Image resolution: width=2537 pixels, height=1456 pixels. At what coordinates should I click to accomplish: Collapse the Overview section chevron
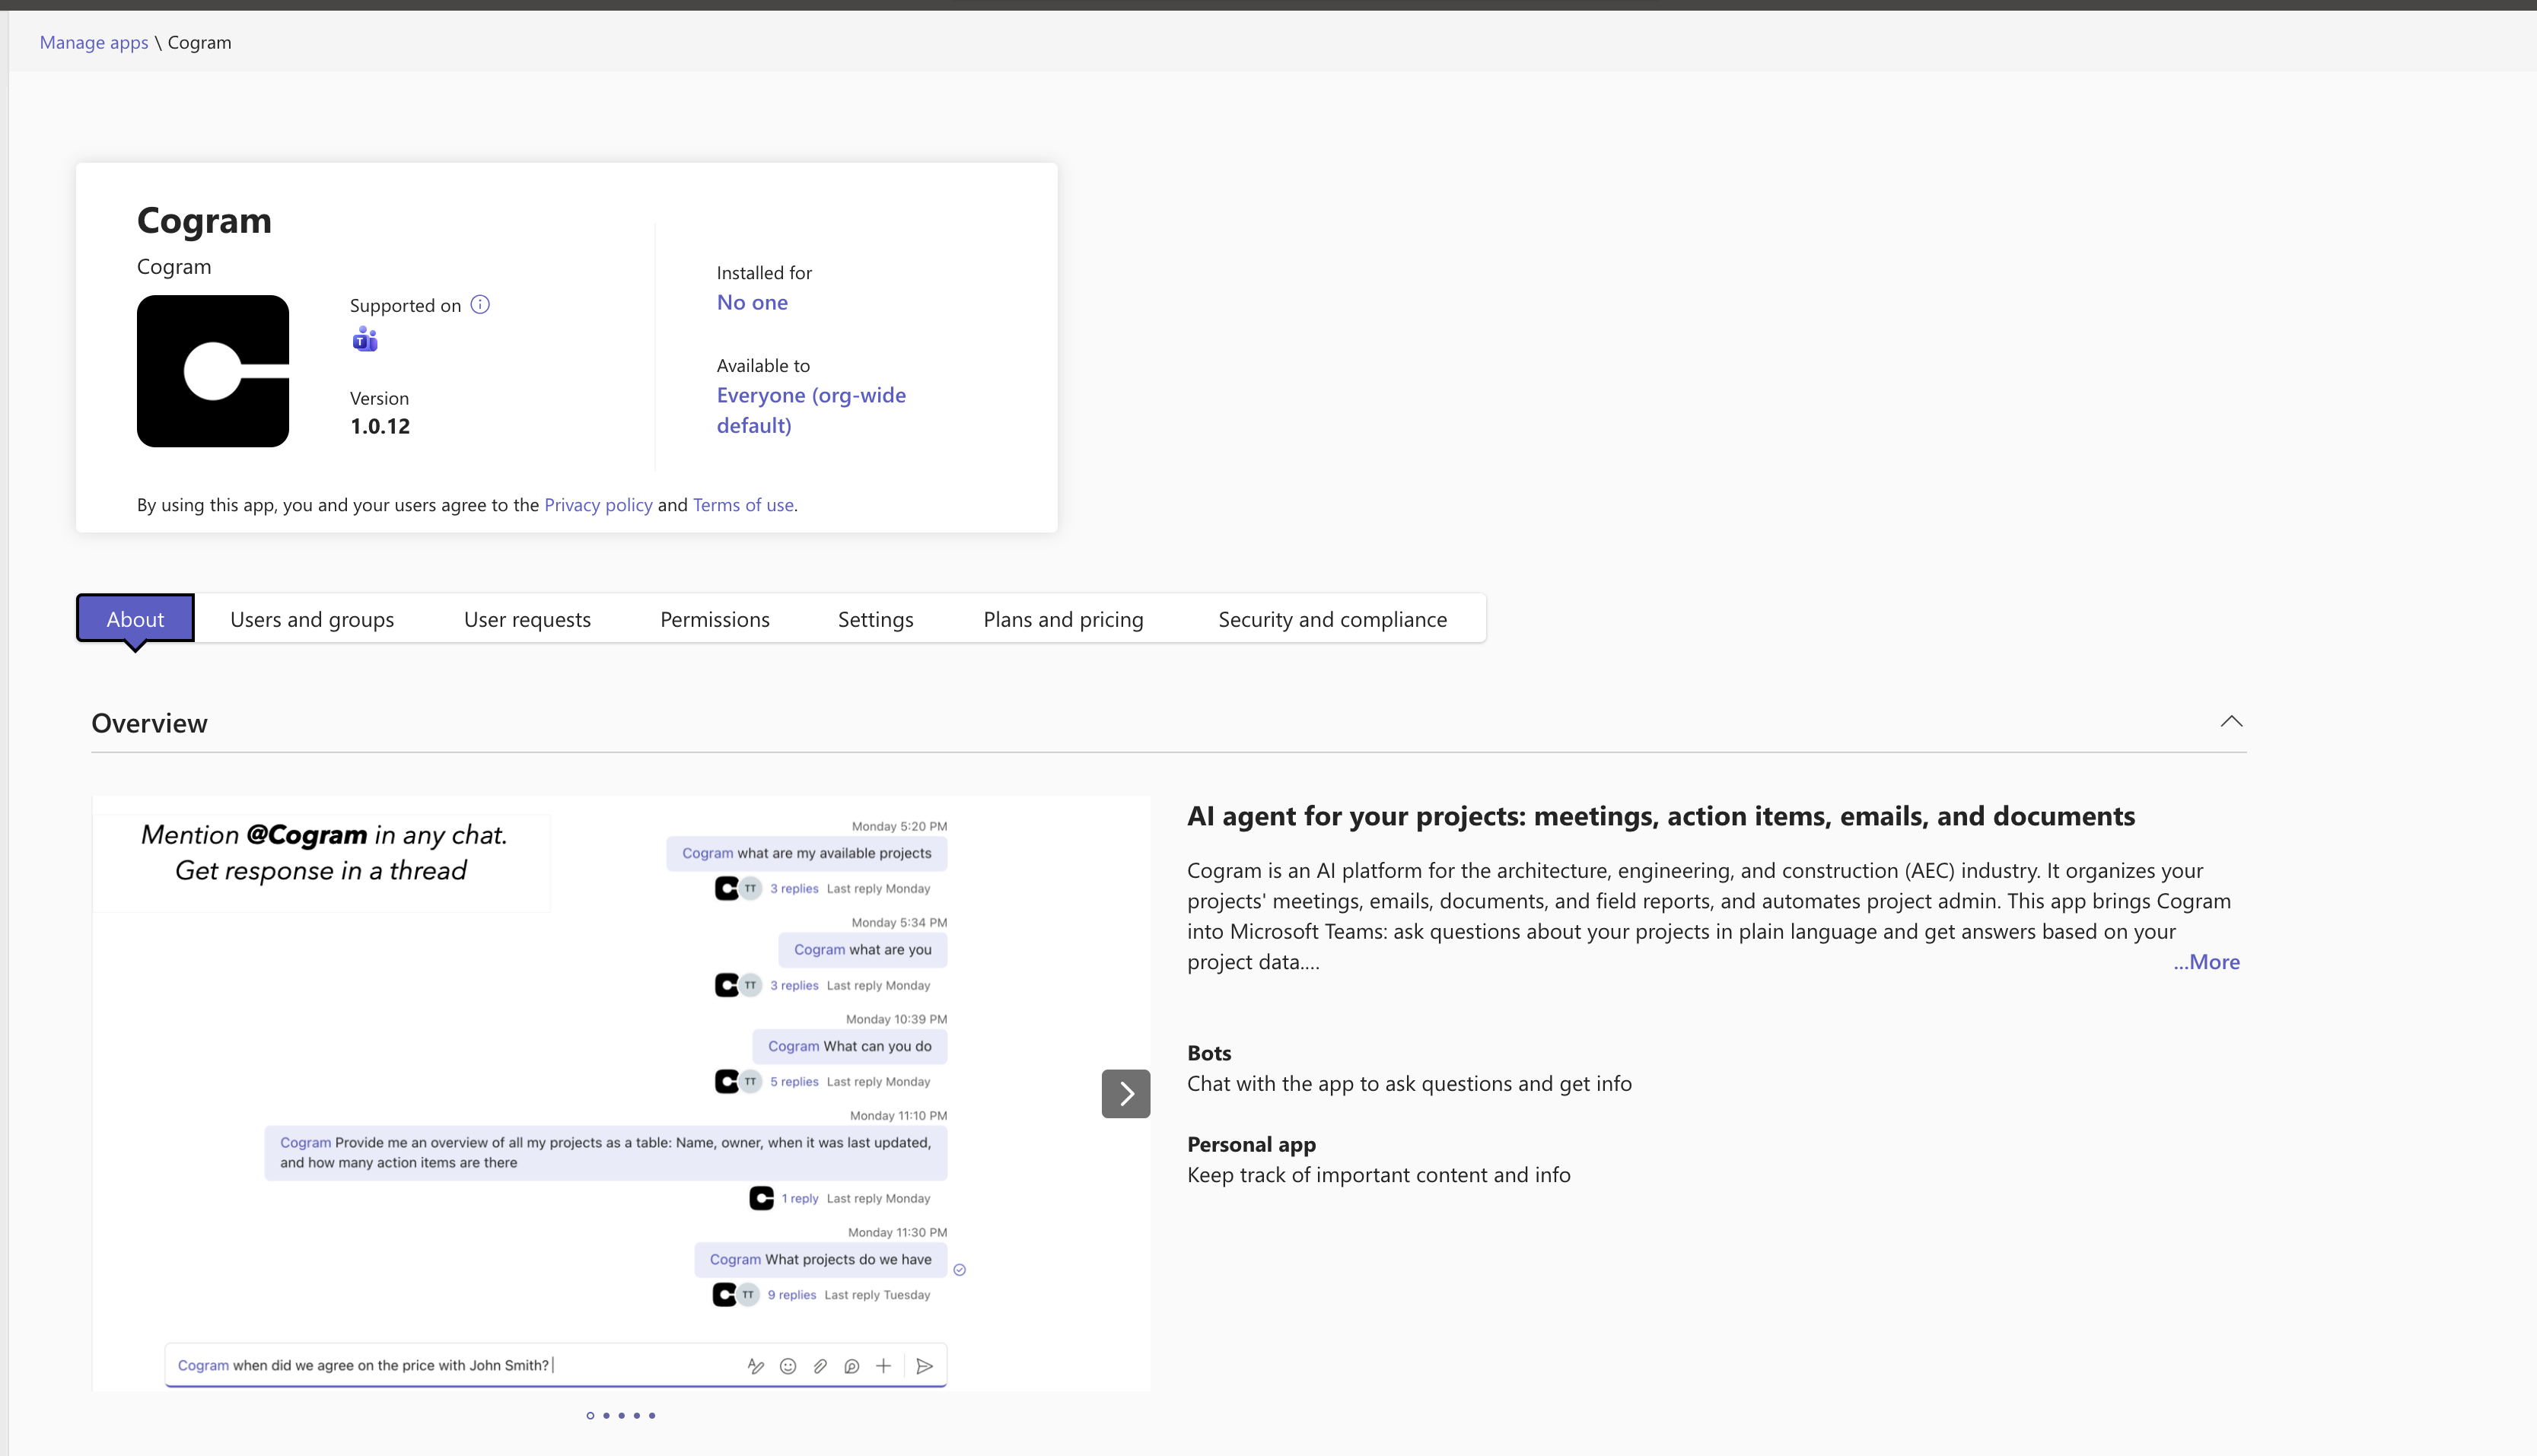[2231, 721]
